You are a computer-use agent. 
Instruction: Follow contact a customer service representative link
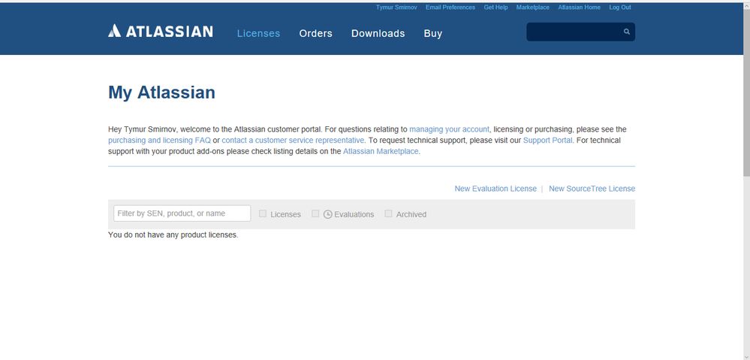(293, 141)
